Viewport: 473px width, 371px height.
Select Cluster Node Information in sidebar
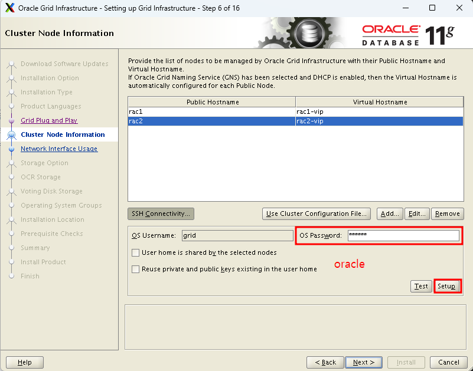pos(63,134)
